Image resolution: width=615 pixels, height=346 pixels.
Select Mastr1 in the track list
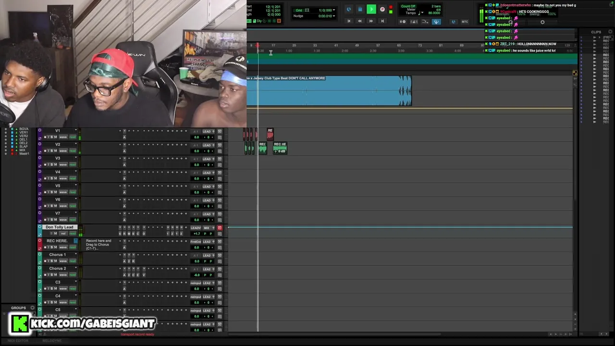(24, 153)
